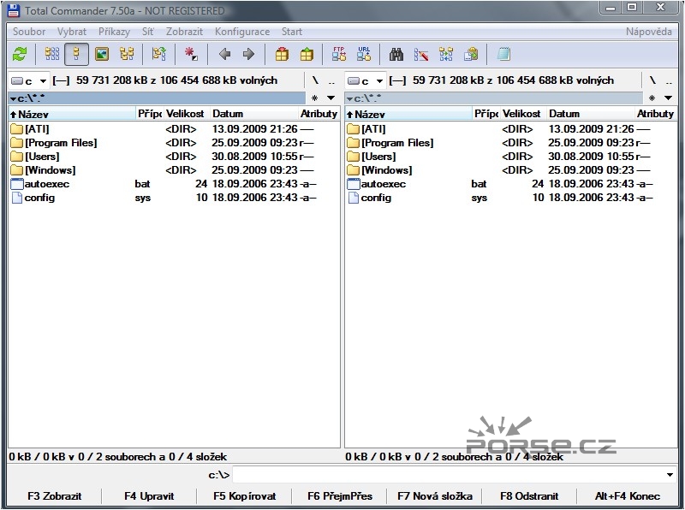Image resolution: width=685 pixels, height=510 pixels.
Task: Click the checkmark tree icon in toolbar
Action: click(158, 54)
